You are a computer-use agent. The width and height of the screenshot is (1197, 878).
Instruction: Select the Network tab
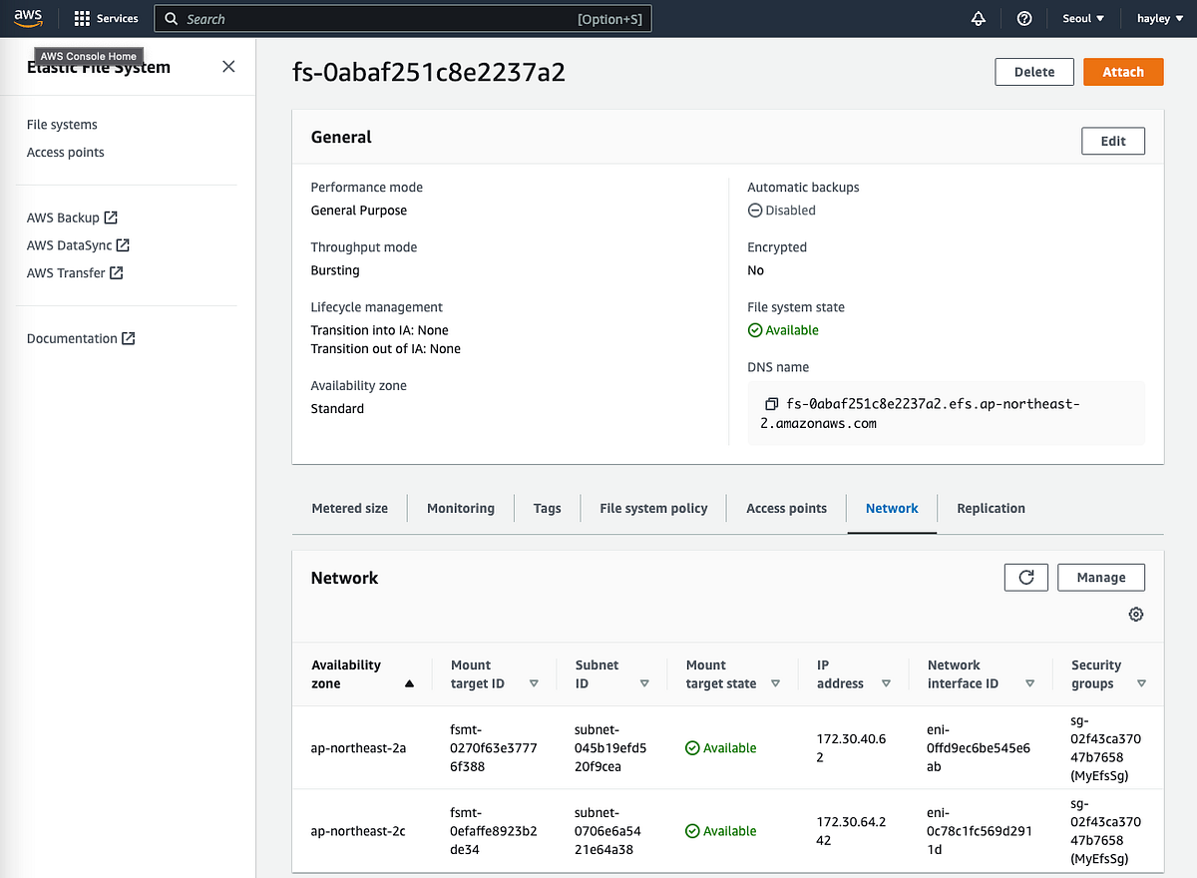[892, 508]
